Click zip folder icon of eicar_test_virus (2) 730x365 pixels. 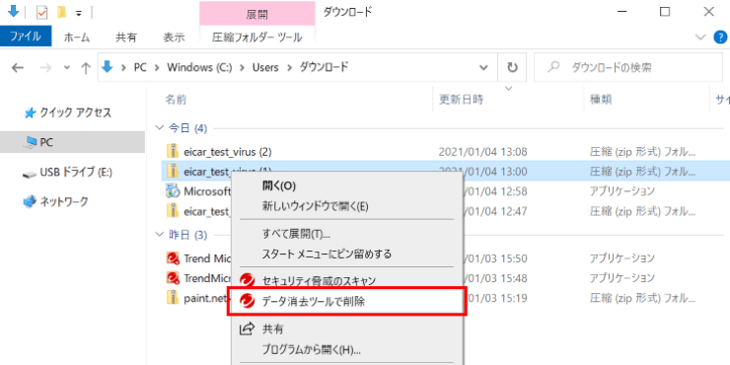173,151
